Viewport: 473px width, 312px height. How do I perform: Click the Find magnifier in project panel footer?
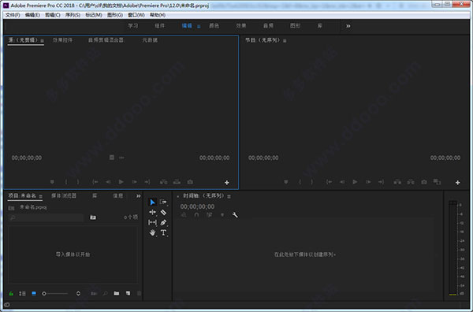105,293
